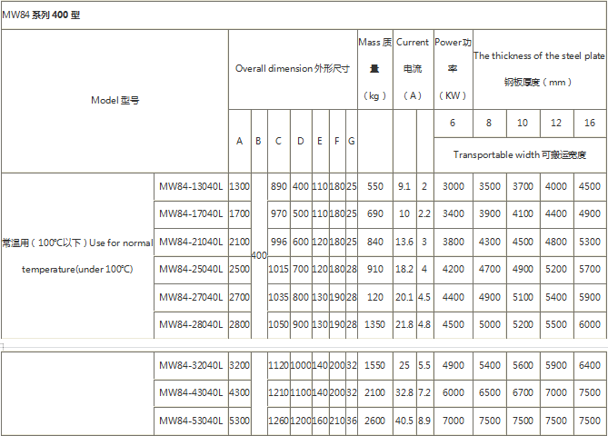608x436 pixels.
Task: Click the Current 电流 (A) header
Action: click(x=413, y=68)
